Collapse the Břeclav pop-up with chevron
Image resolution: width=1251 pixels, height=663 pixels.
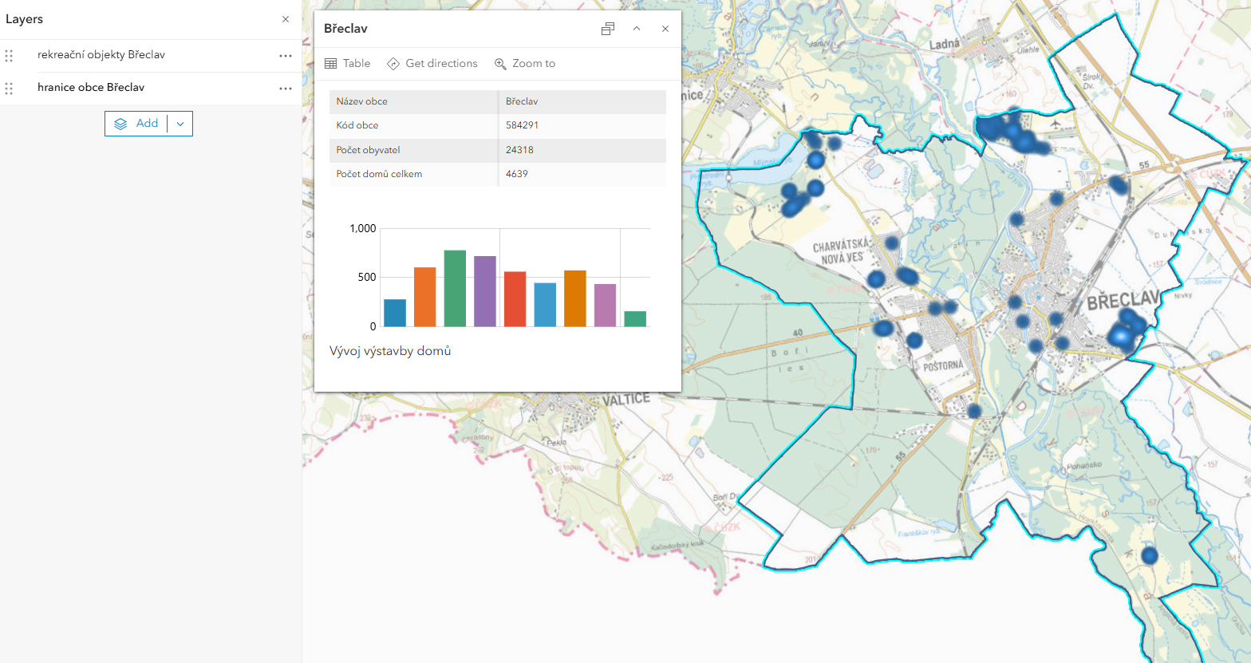point(637,29)
